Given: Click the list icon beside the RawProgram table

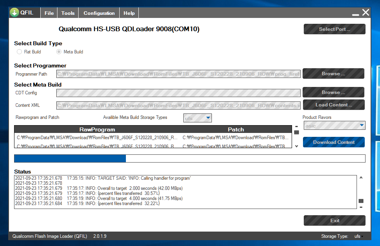Looking at the screenshot, I should (x=296, y=133).
